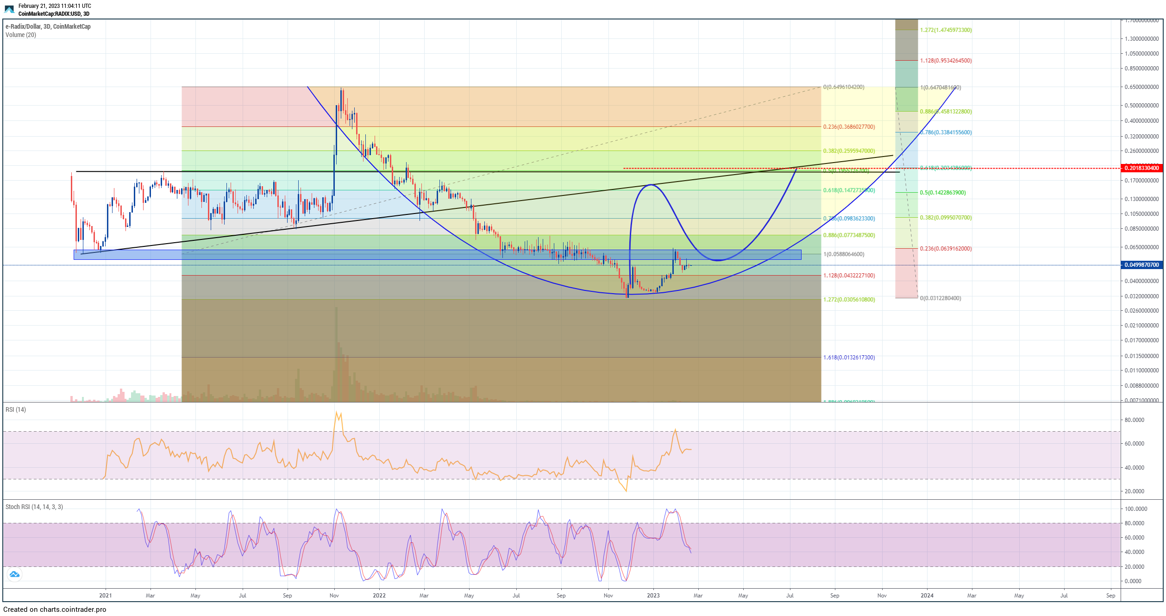The image size is (1166, 616).
Task: Open the charts.cointrader.pro credit text
Action: tap(55, 610)
